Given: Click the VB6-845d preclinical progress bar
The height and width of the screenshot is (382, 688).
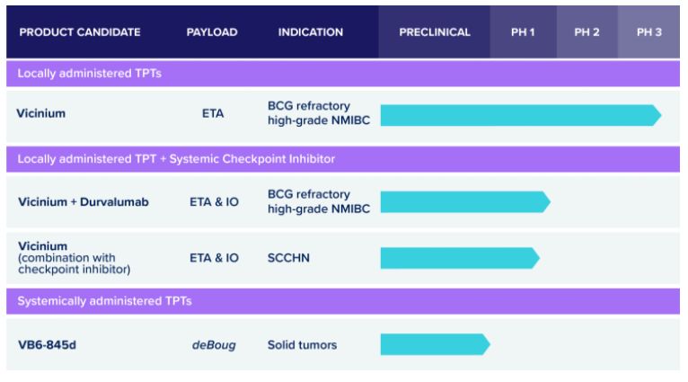Looking at the screenshot, I should (436, 344).
